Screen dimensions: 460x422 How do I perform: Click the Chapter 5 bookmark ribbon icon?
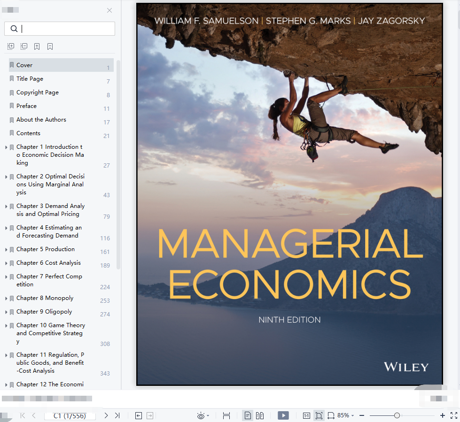coord(12,250)
